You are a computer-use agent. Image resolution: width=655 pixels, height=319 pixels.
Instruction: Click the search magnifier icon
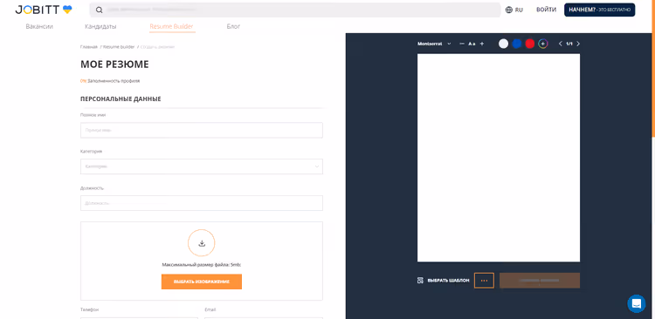coord(99,10)
